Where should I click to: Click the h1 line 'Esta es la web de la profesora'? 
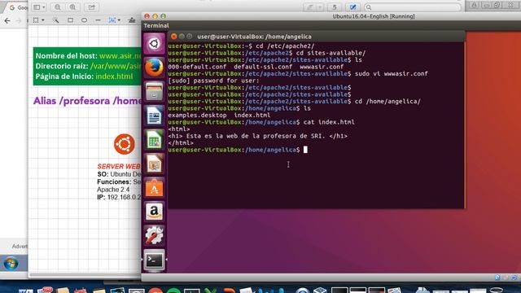257,136
